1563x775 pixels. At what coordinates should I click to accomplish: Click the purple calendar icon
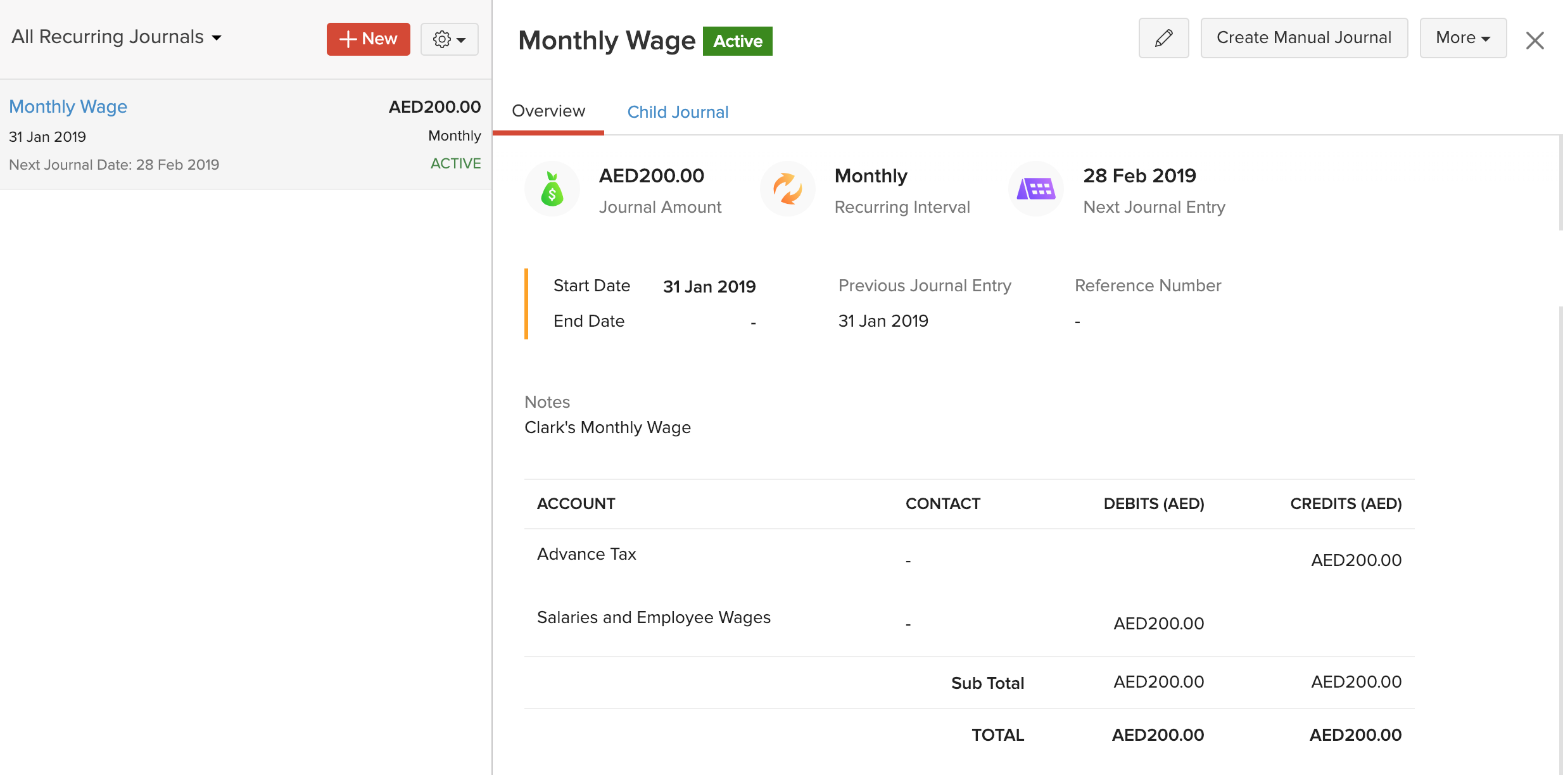coord(1035,189)
